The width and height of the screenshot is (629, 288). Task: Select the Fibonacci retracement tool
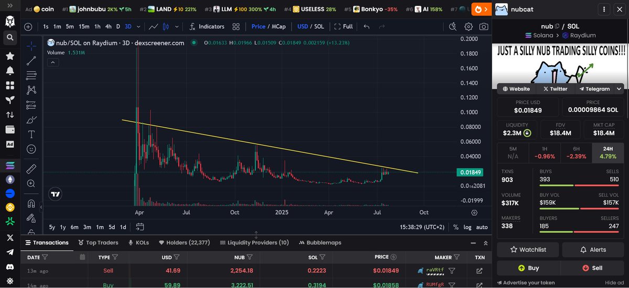pos(31,75)
